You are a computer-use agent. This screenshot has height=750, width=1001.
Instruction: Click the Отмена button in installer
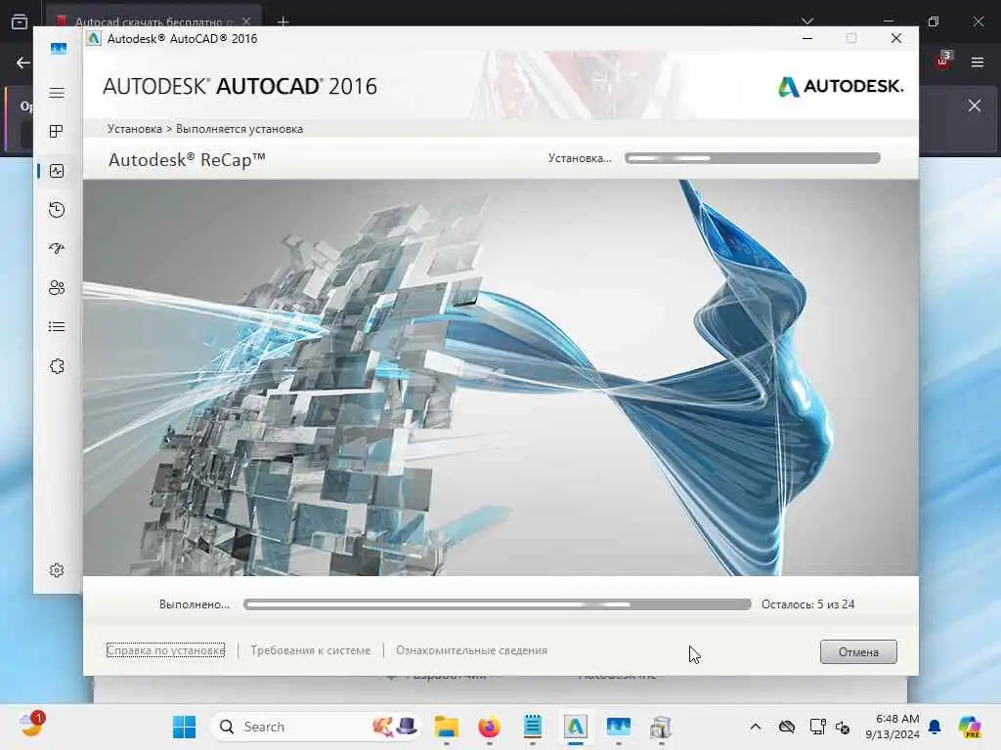[x=858, y=651]
